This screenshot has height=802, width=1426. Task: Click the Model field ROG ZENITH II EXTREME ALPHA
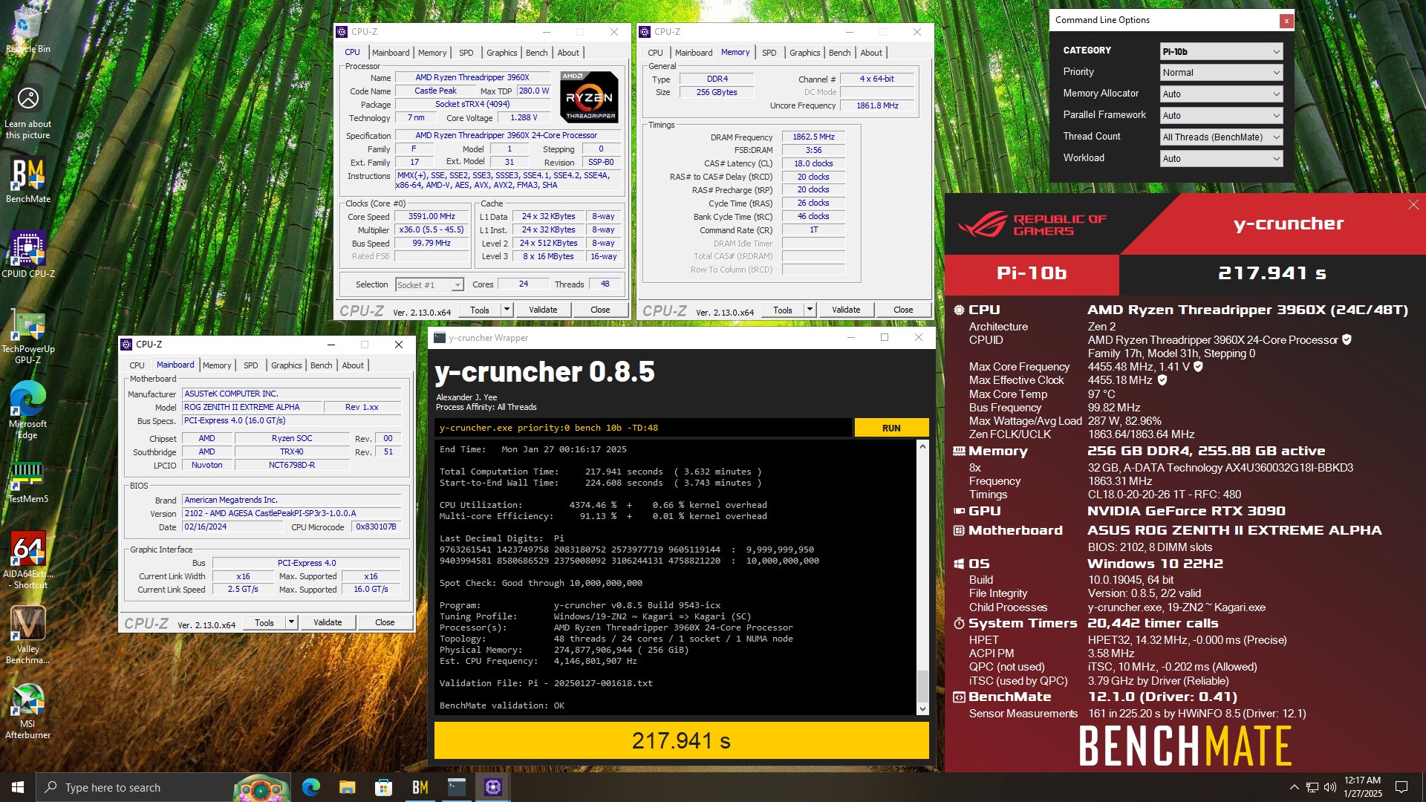(253, 407)
